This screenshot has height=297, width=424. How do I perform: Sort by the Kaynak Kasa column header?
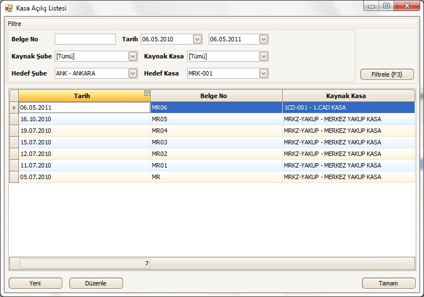pos(348,96)
